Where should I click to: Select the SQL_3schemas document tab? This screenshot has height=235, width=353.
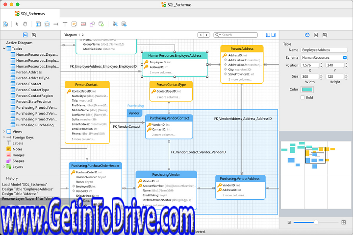30,14
